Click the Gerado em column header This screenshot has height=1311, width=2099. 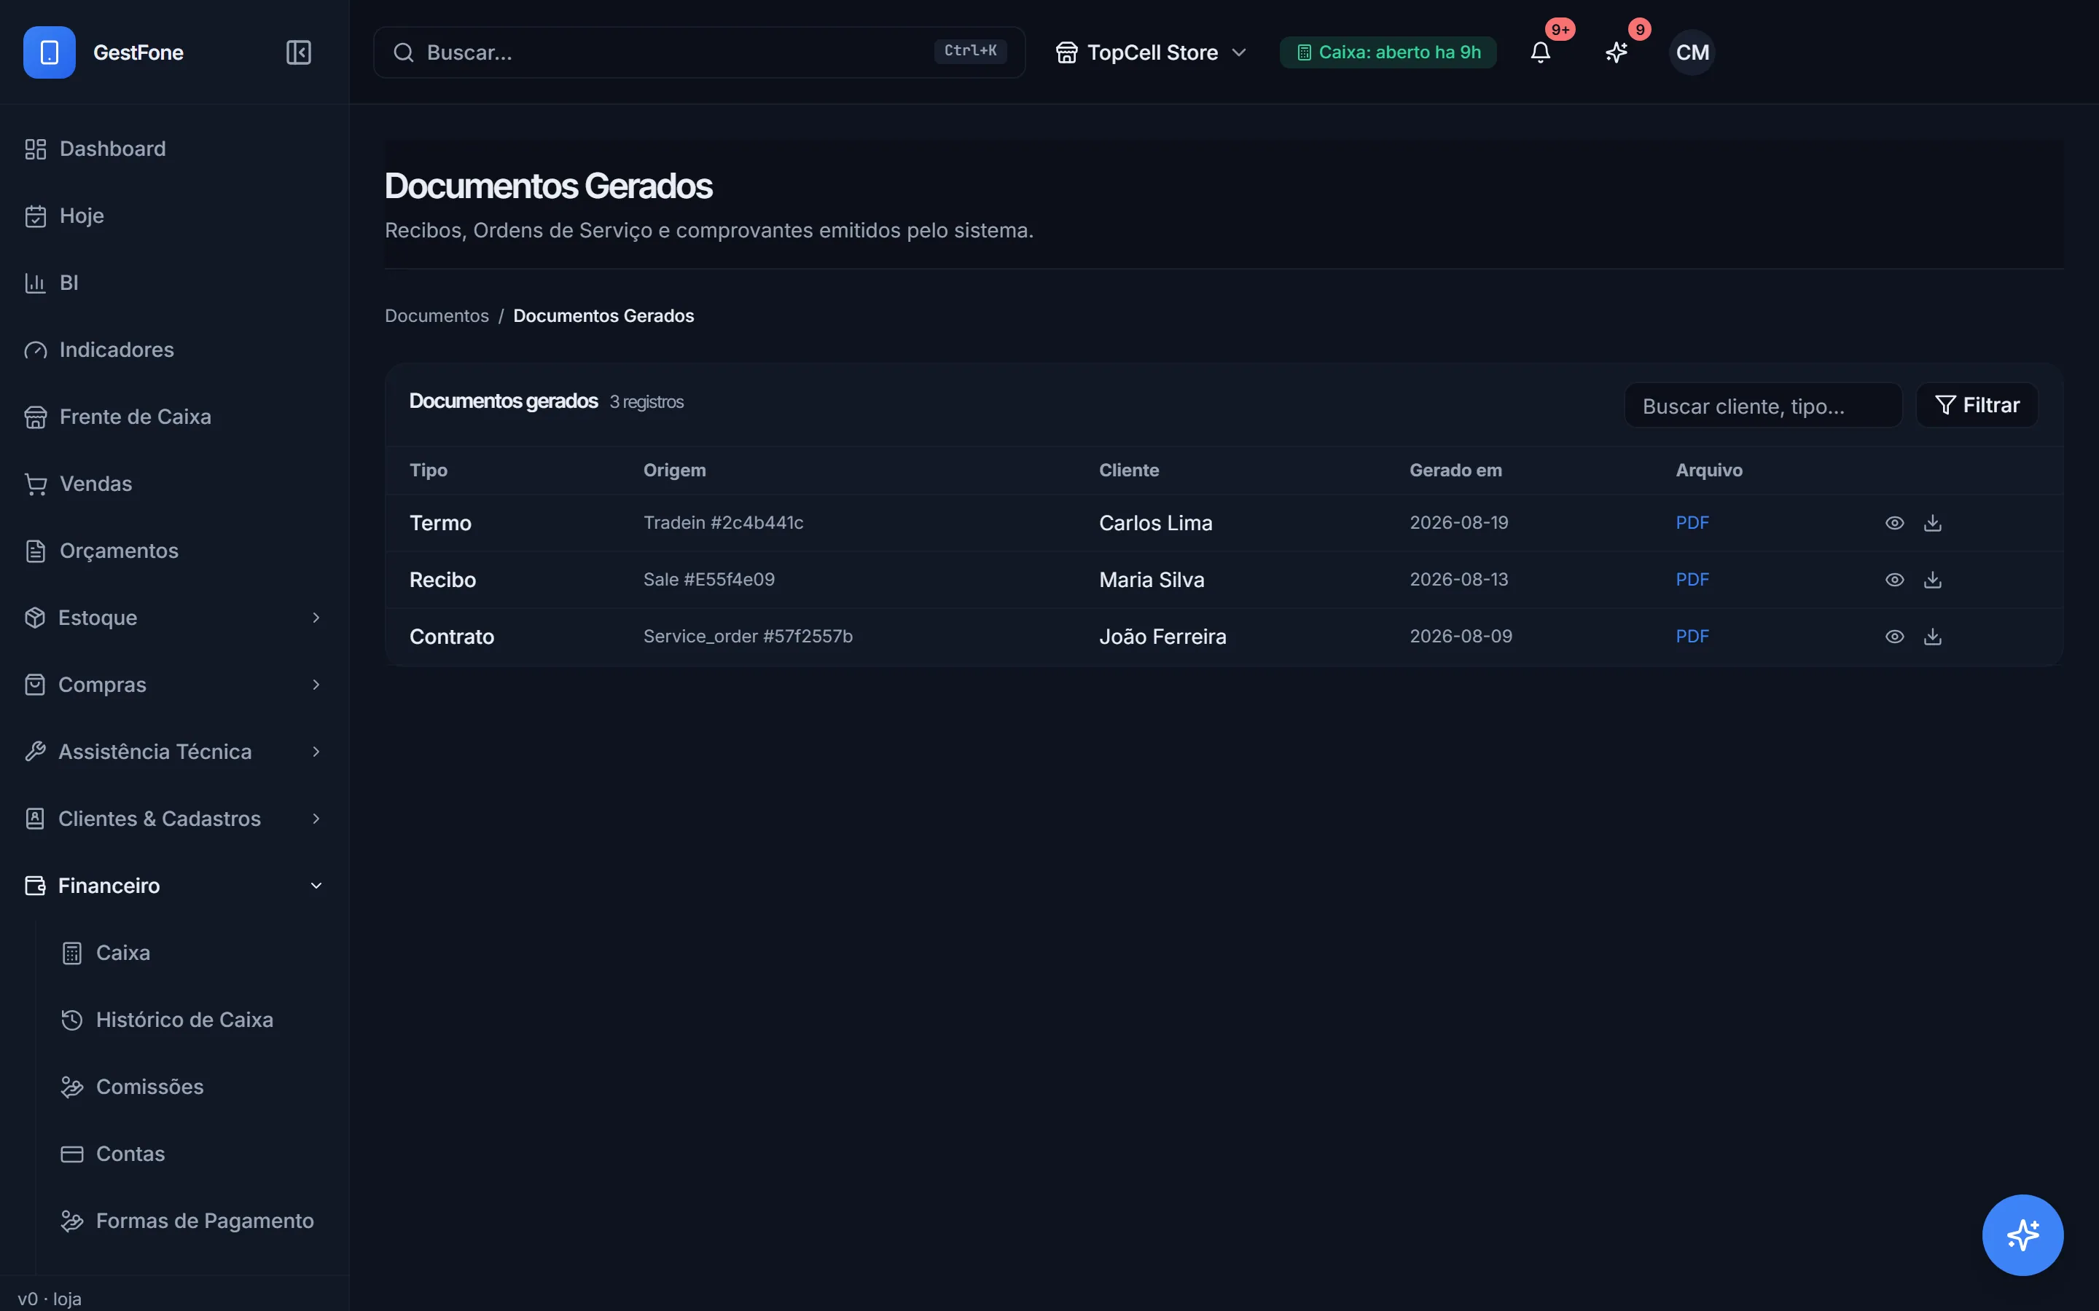(1455, 470)
